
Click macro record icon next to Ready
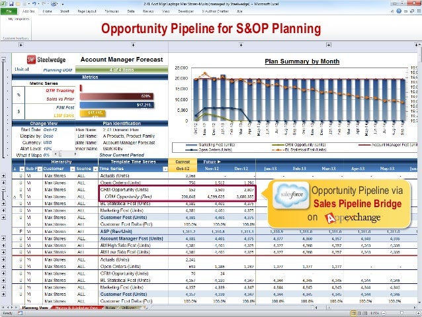pyautogui.click(x=21, y=313)
